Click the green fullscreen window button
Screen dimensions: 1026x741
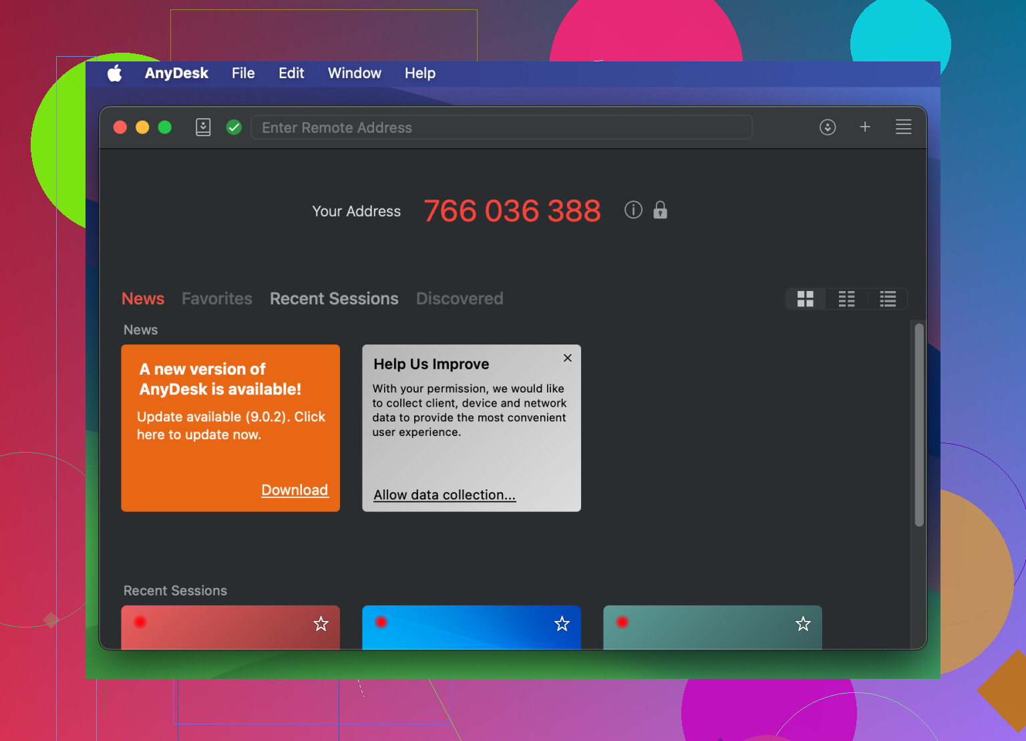(x=164, y=127)
